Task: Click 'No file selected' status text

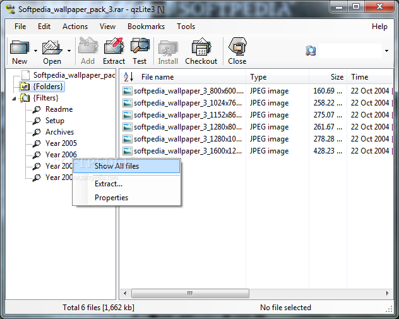Action: pyautogui.click(x=285, y=308)
